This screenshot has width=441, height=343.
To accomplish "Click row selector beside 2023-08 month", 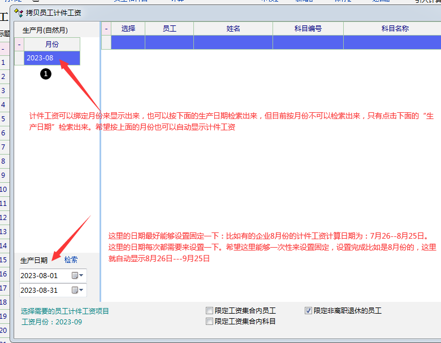I will (19, 58).
